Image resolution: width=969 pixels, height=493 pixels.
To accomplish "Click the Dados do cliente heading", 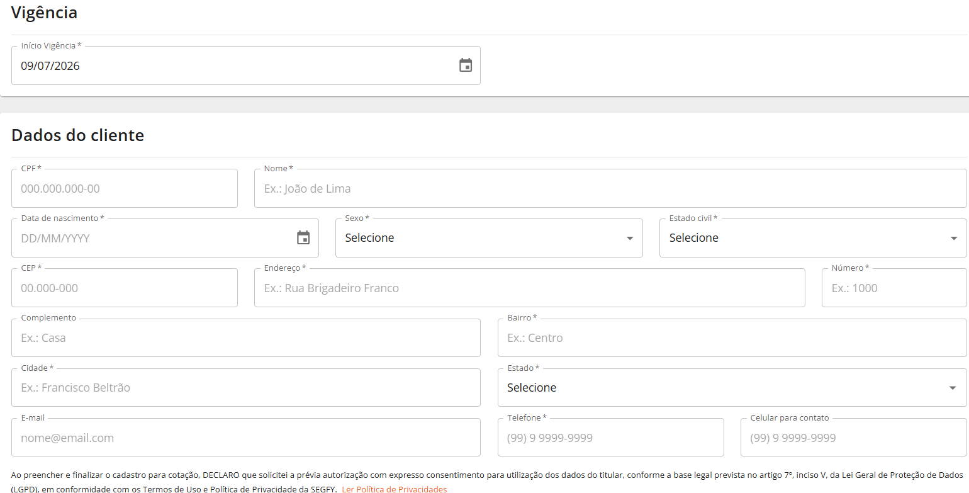I will (x=77, y=135).
